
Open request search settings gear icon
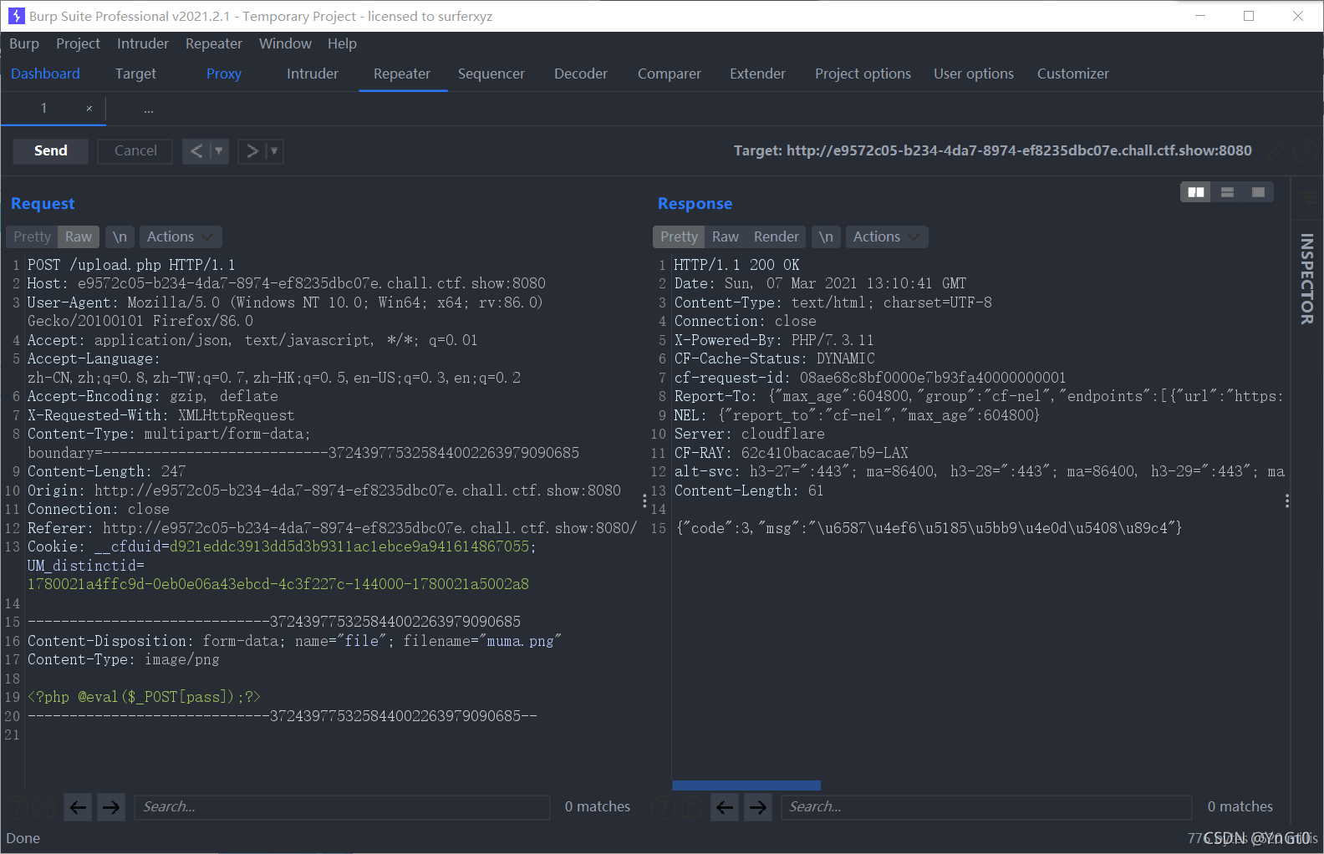click(43, 807)
